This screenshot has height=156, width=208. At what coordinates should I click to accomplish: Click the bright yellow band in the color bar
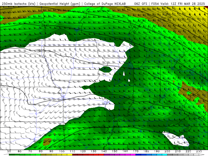click(x=70, y=154)
